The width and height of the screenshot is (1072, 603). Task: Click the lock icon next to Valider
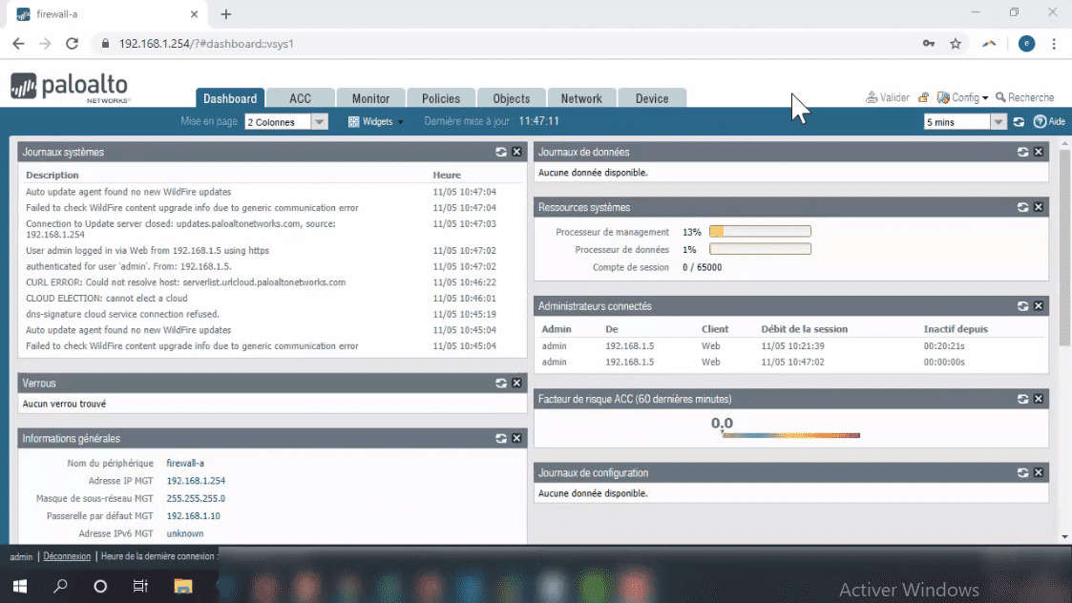coord(923,96)
